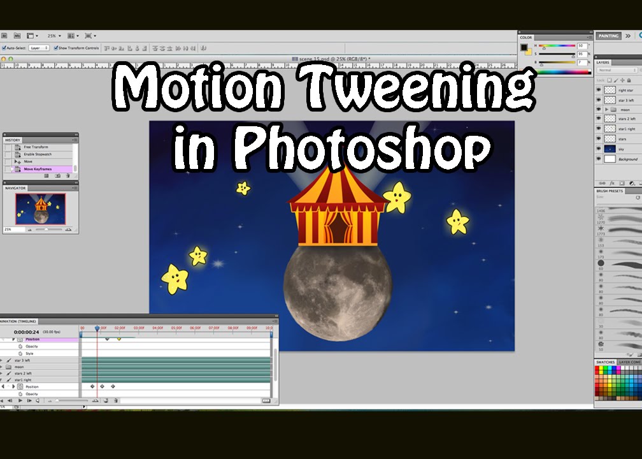This screenshot has width=642, height=459.
Task: Toggle the Opacity stopwatch under star1 right
Action: 20,394
